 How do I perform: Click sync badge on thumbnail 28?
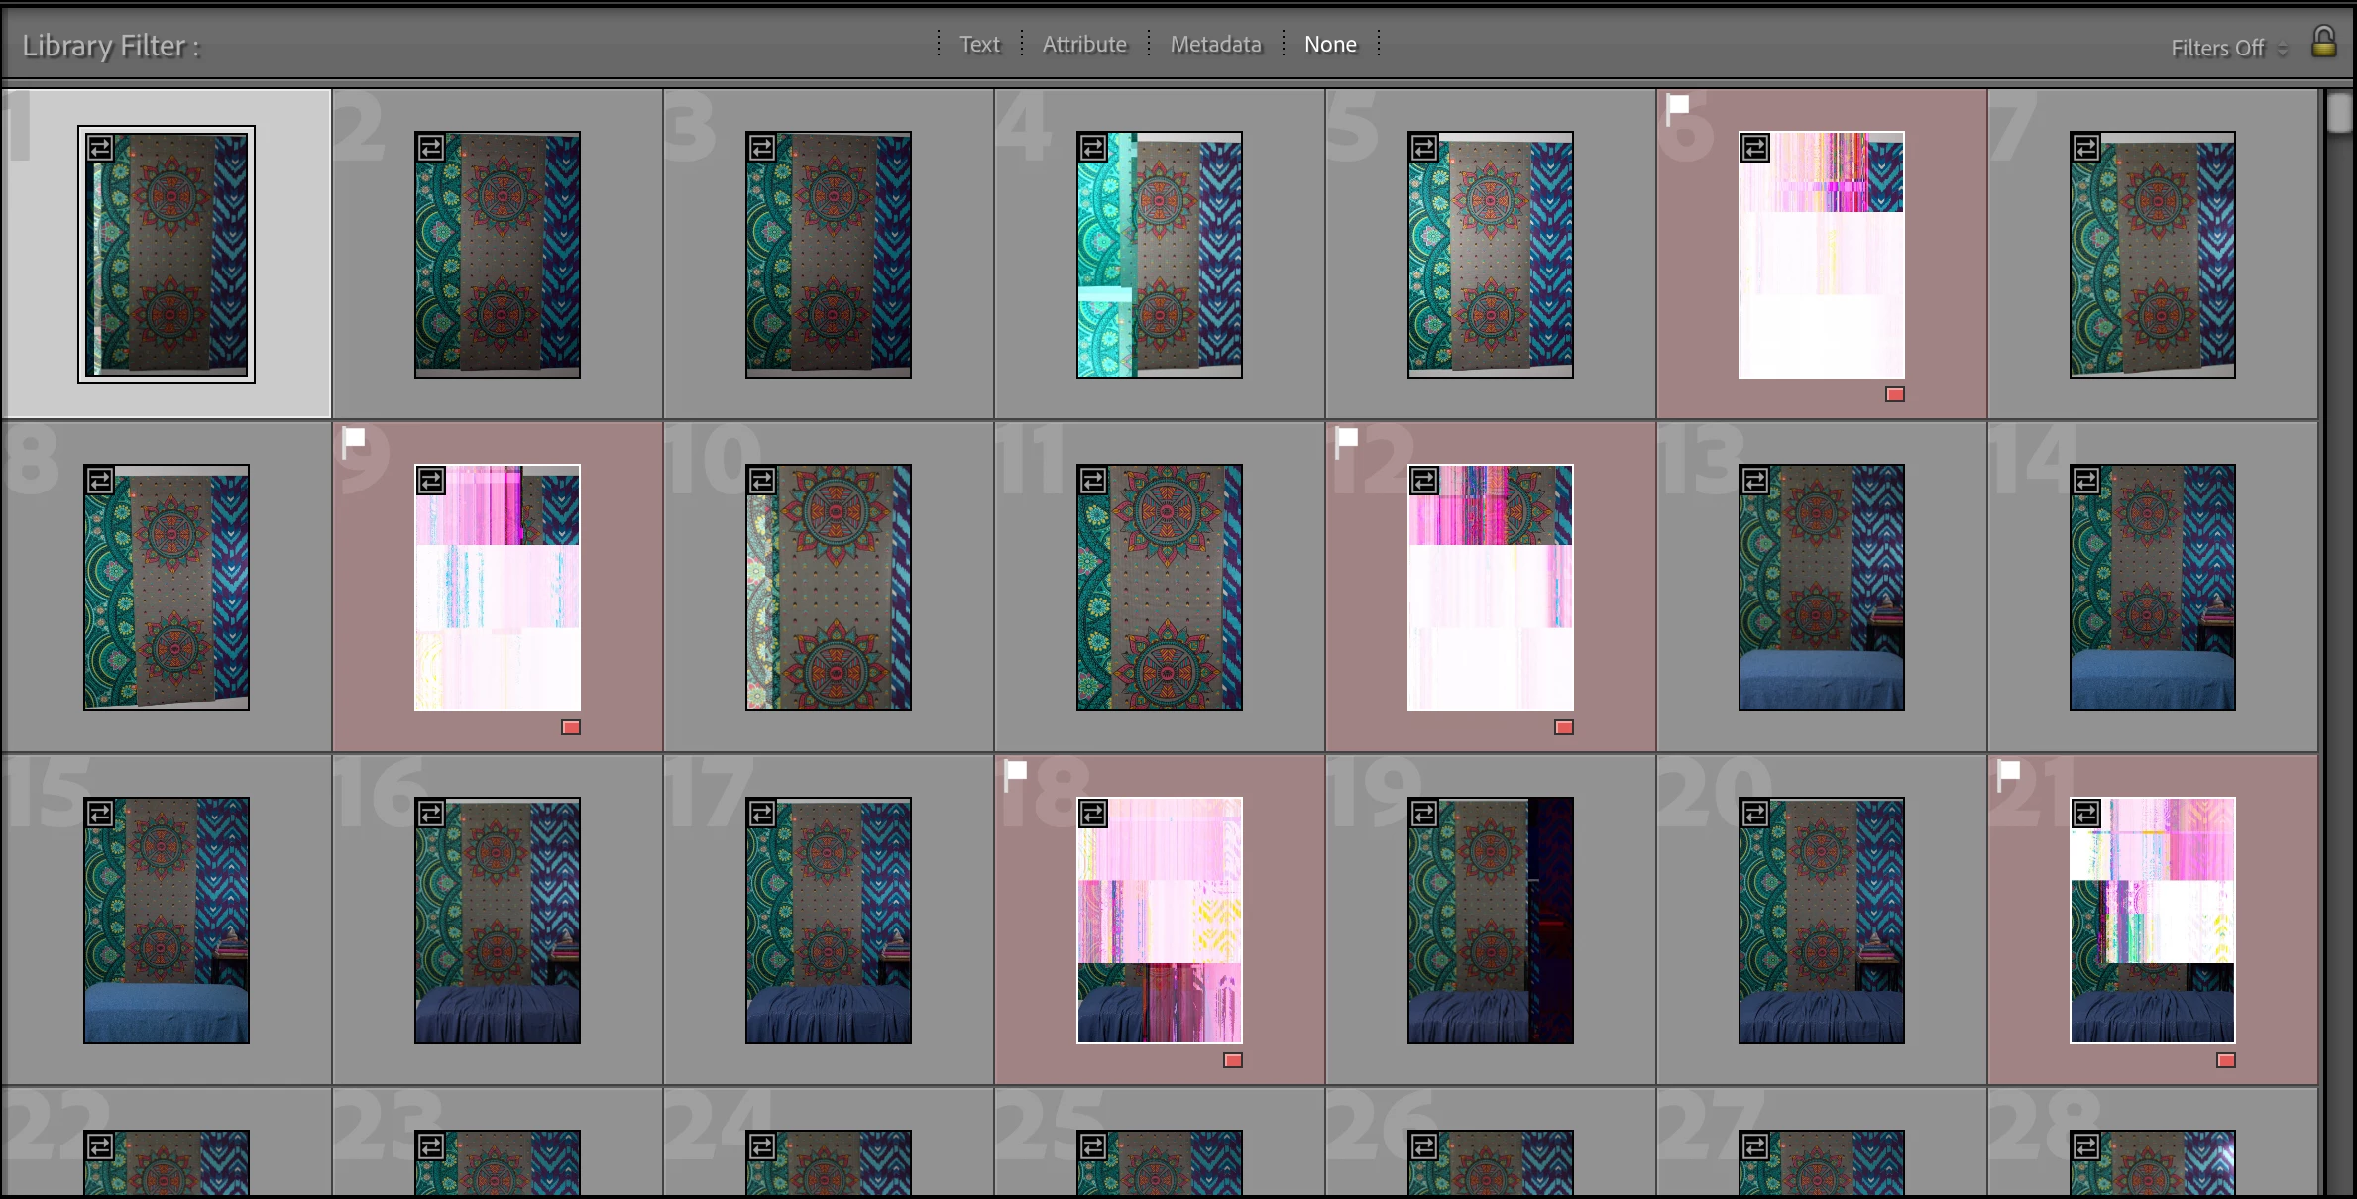click(x=2086, y=1146)
